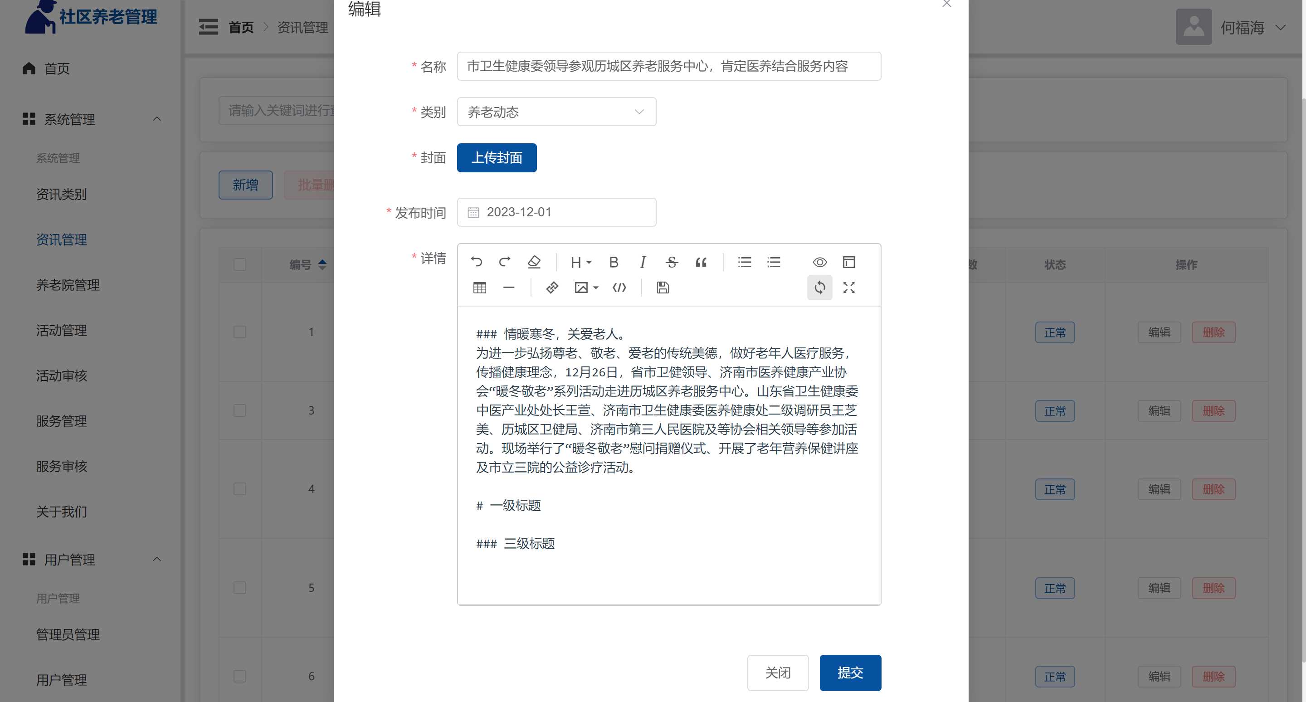Open 养老院管理 in the sidebar
This screenshot has height=702, width=1306.
point(68,285)
